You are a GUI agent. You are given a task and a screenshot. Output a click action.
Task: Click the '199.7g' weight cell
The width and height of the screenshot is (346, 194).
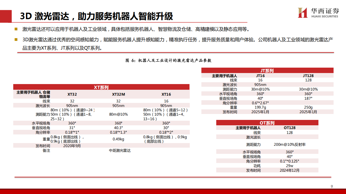click(260, 107)
